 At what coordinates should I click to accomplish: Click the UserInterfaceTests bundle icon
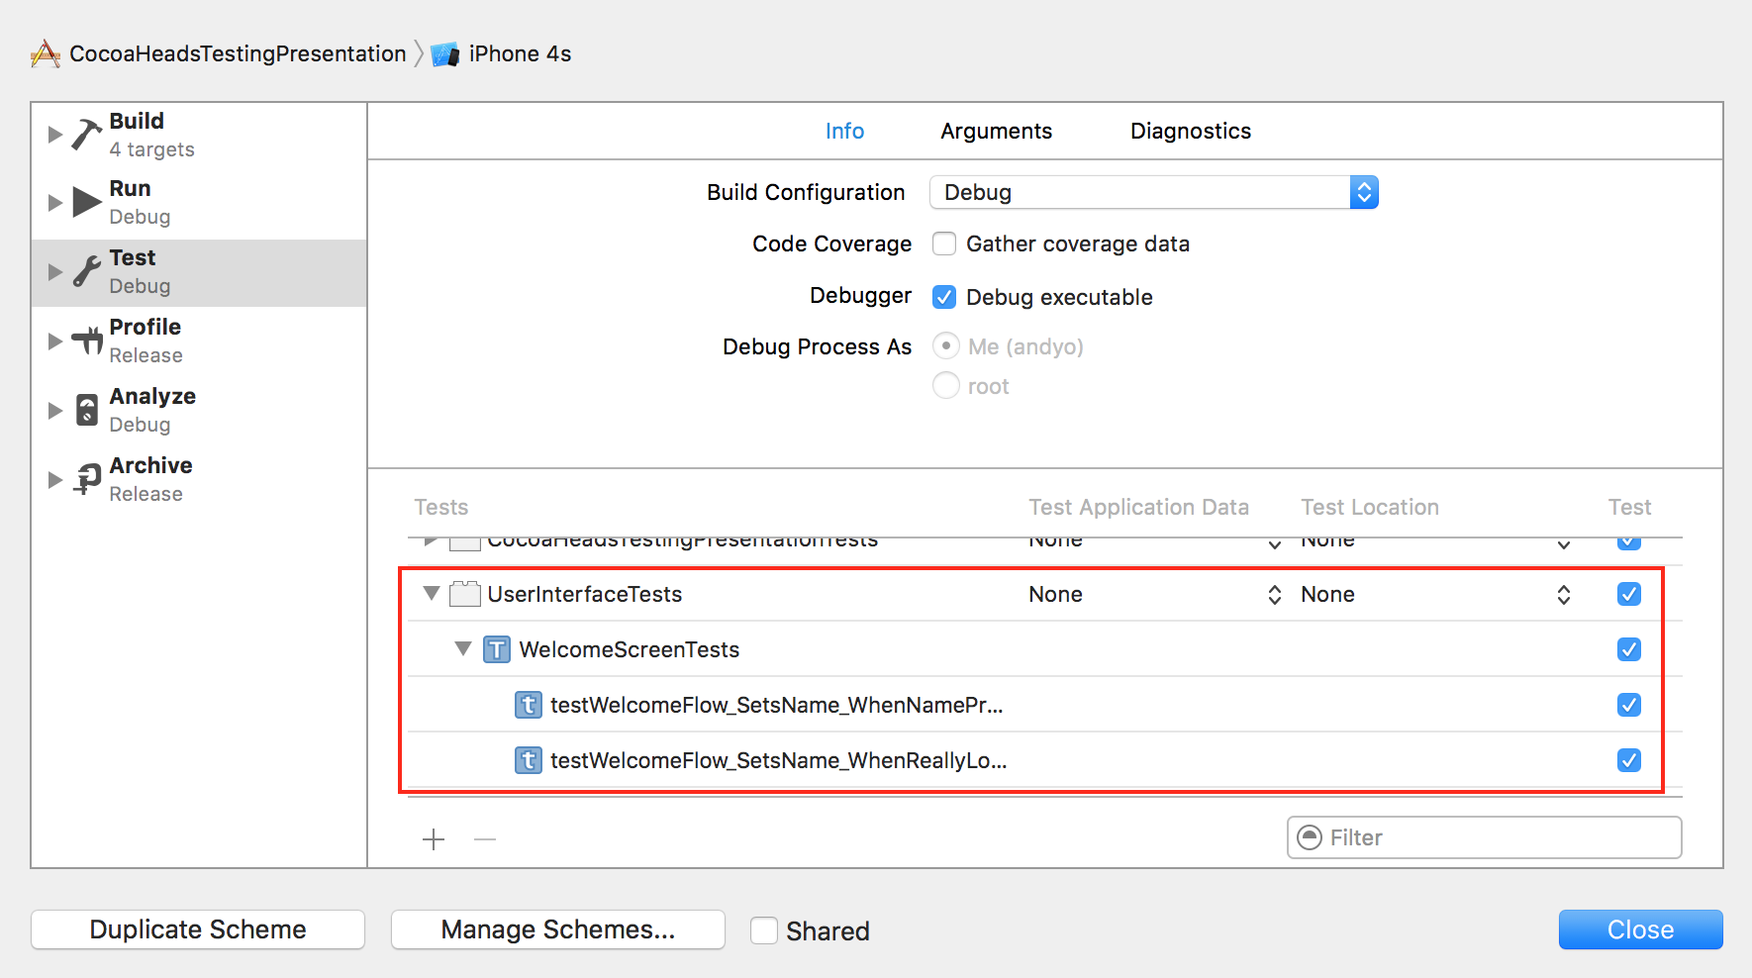tap(464, 594)
